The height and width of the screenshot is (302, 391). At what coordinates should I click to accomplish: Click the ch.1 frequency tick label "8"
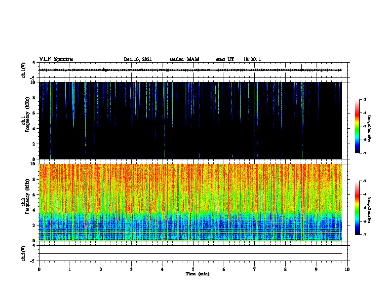(x=35, y=98)
